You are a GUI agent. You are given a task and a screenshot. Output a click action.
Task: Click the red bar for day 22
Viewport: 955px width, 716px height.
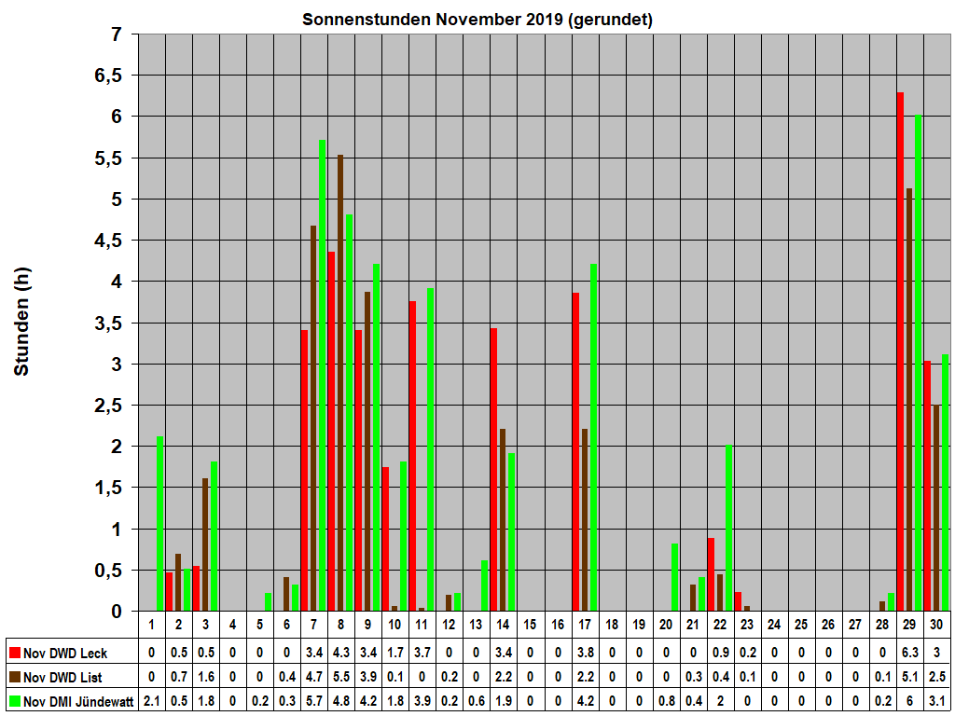(711, 574)
